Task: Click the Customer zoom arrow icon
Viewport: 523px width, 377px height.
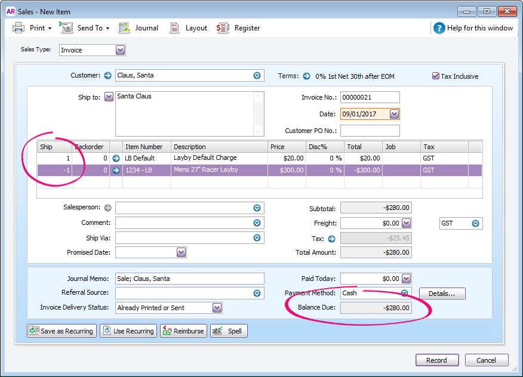Action: pyautogui.click(x=107, y=76)
